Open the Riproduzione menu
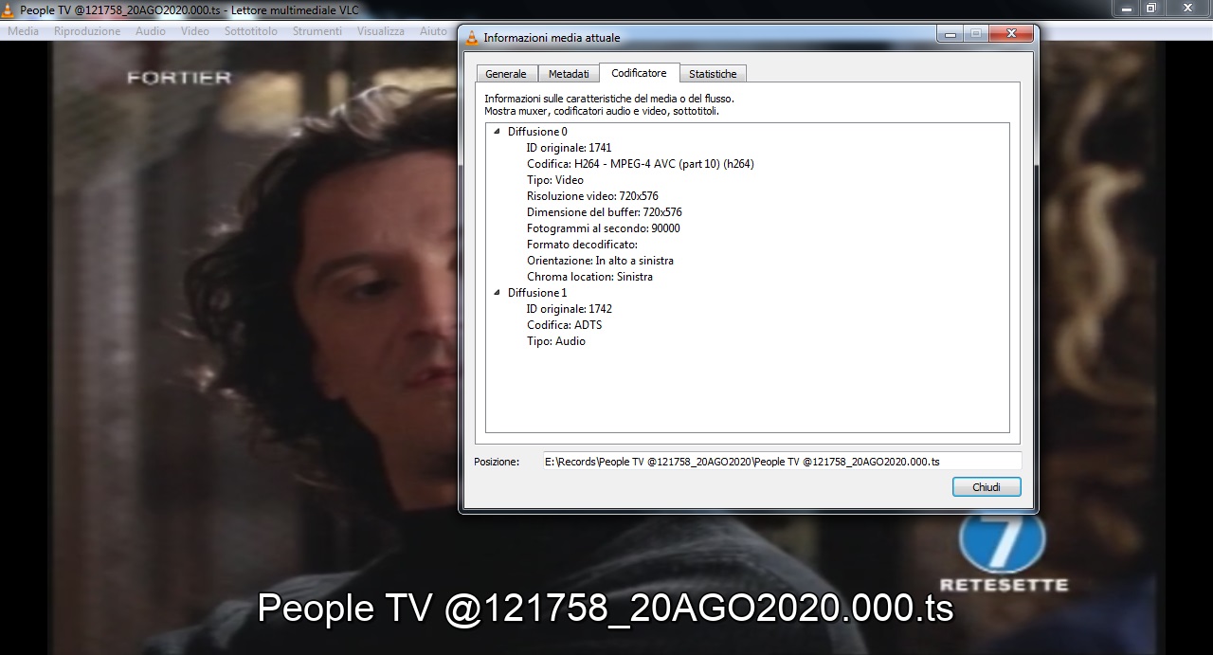 click(87, 31)
